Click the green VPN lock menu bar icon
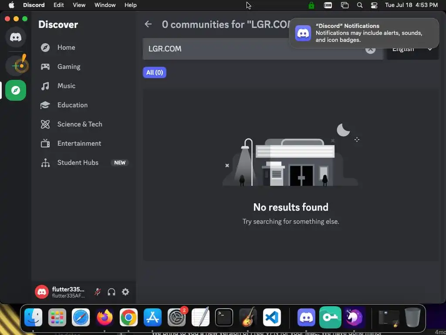The width and height of the screenshot is (446, 335). click(311, 5)
